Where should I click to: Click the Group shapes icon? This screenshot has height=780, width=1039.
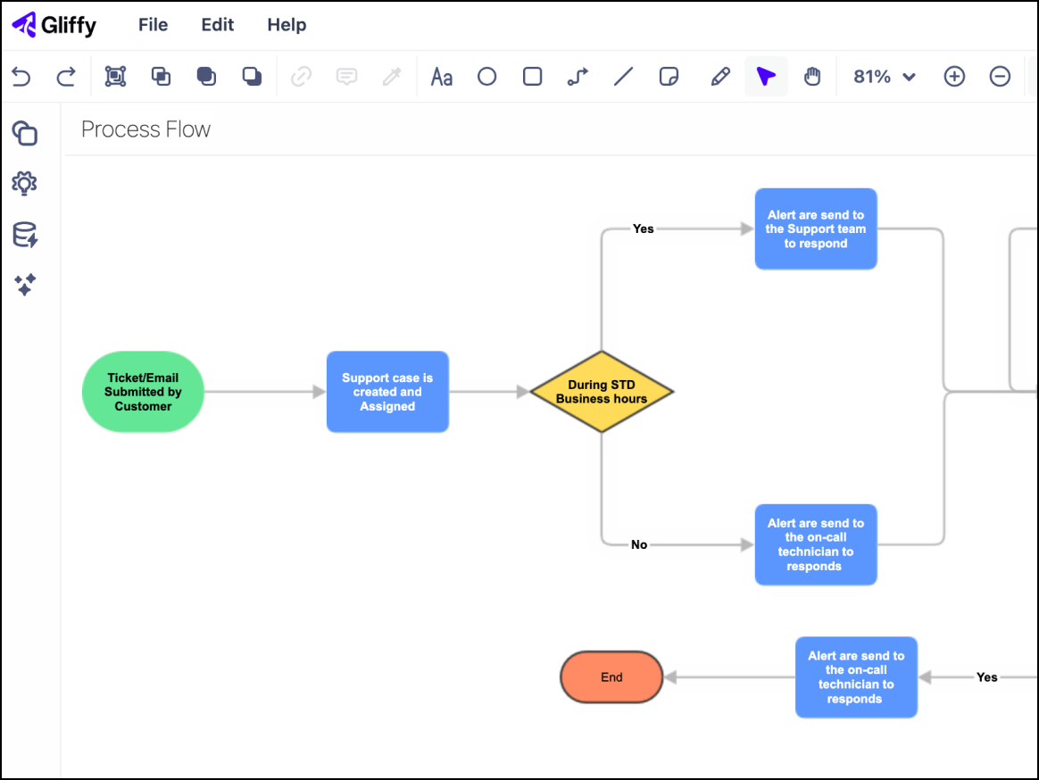115,77
